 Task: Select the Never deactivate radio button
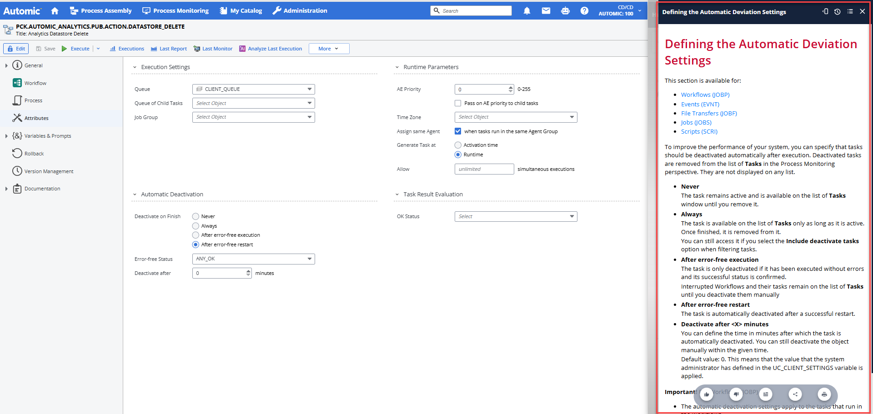click(196, 216)
